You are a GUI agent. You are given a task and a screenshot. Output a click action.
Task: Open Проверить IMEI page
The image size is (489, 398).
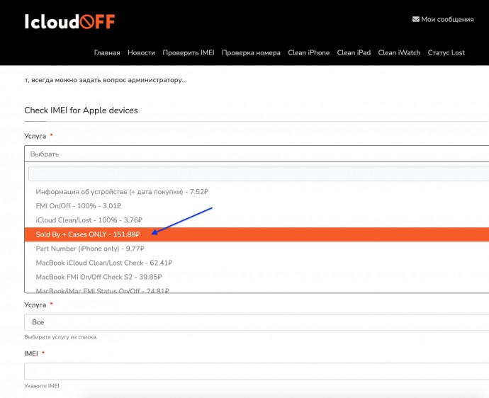coord(188,53)
